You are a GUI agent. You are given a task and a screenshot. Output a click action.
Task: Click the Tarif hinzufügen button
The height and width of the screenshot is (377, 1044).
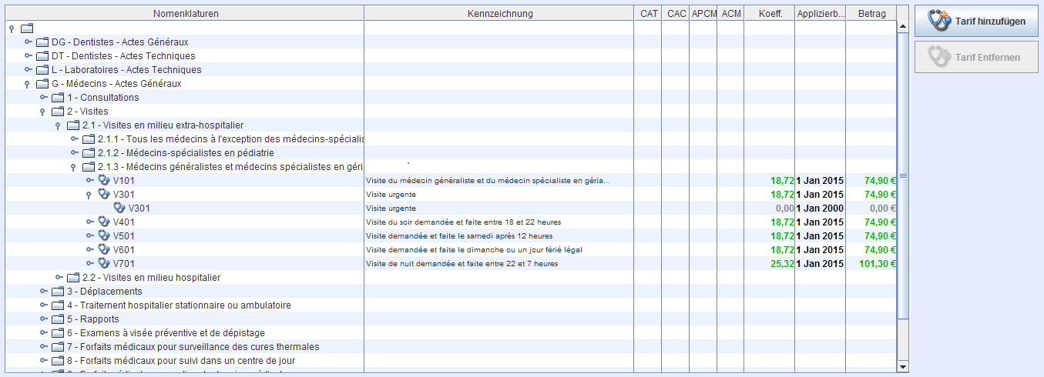pos(976,21)
